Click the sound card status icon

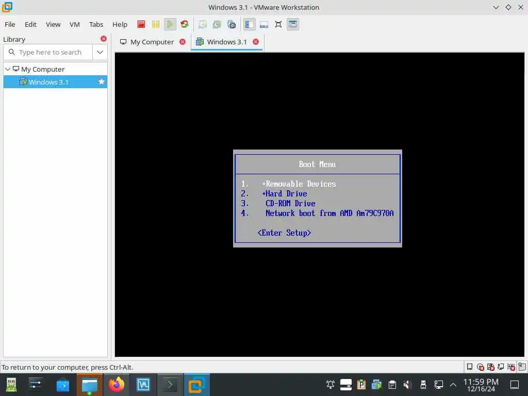pyautogui.click(x=511, y=367)
